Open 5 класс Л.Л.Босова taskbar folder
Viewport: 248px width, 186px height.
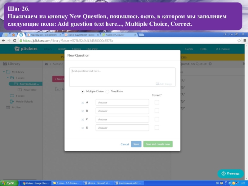click(x=67, y=183)
